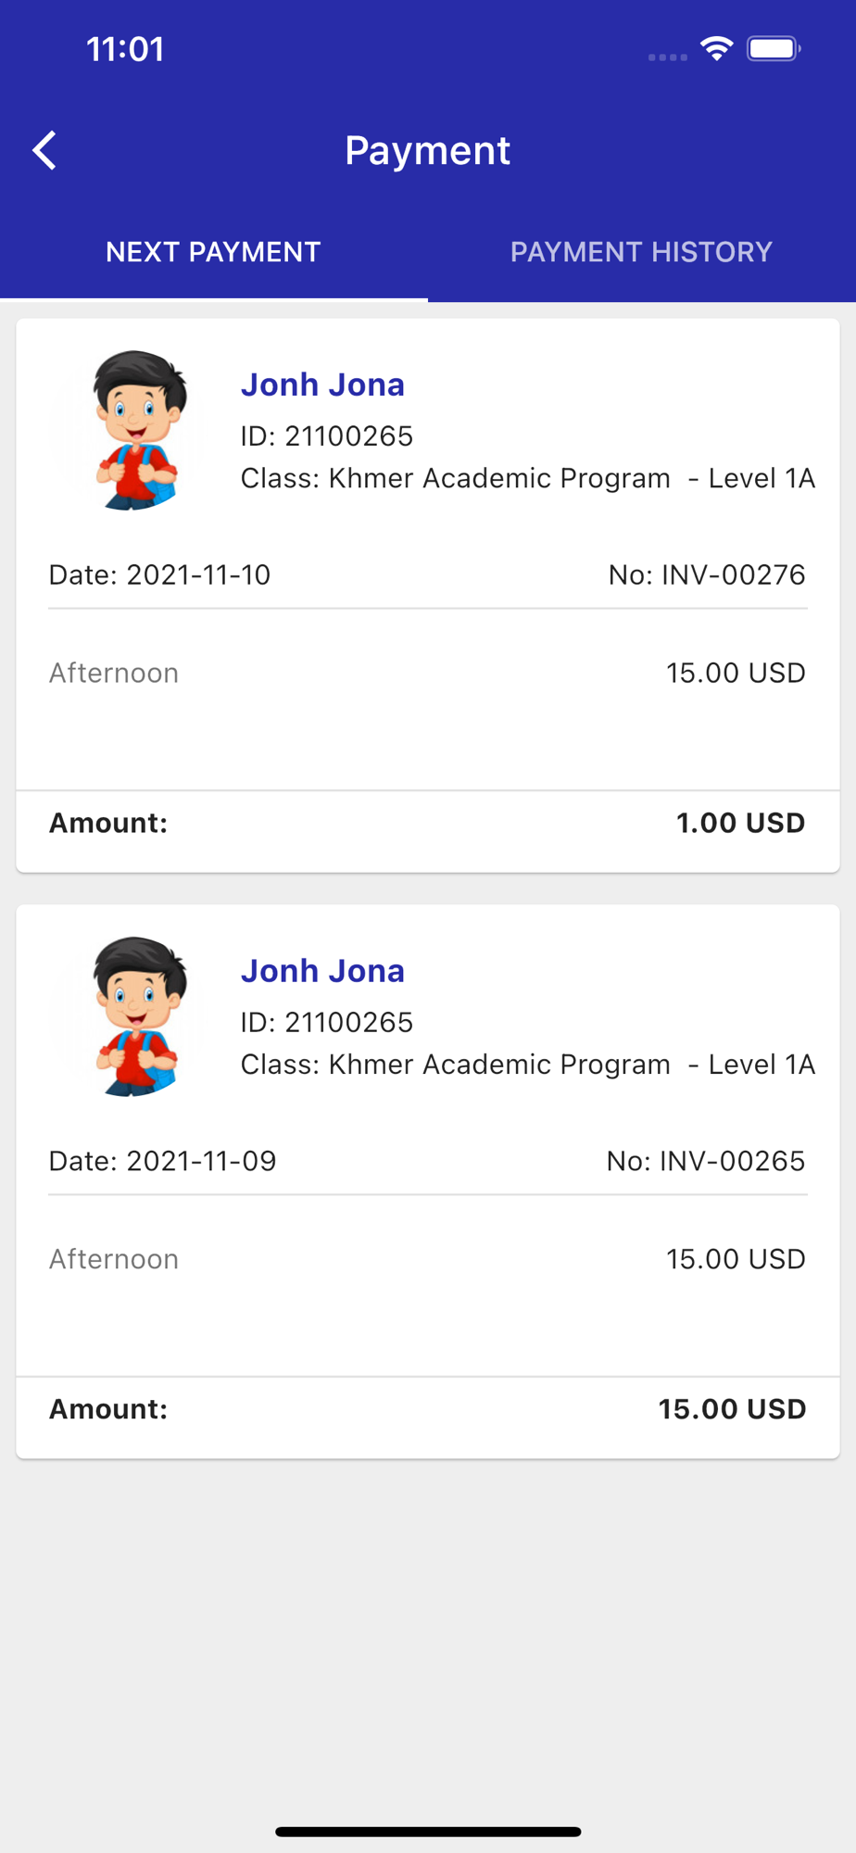Tap student avatar on INV-00276 card
This screenshot has width=856, height=1853.
136,430
